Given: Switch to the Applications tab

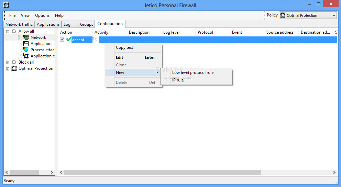Looking at the screenshot, I should (48, 24).
